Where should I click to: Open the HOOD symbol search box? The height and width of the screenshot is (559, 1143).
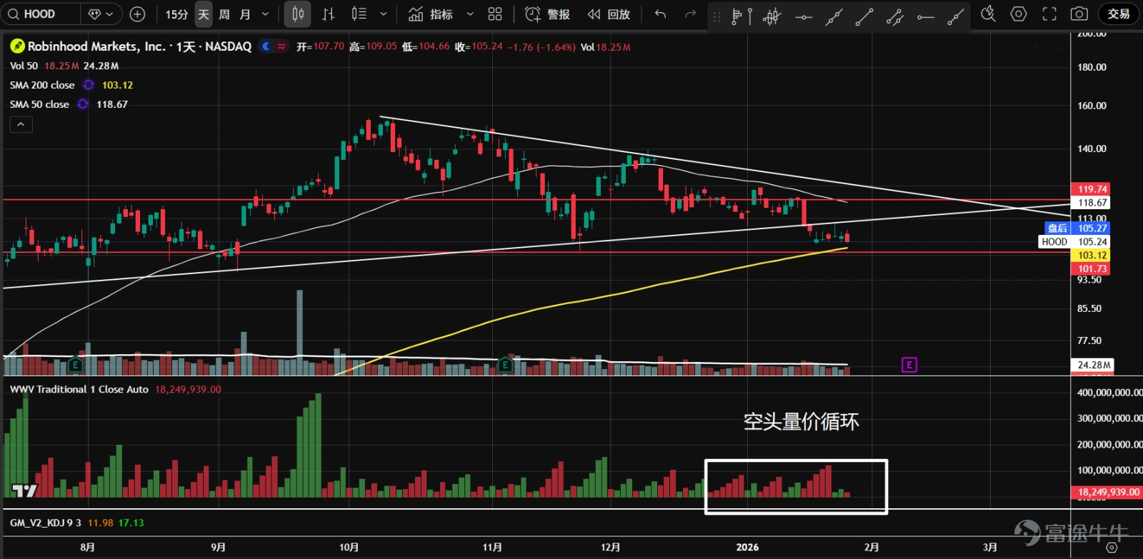pos(39,14)
